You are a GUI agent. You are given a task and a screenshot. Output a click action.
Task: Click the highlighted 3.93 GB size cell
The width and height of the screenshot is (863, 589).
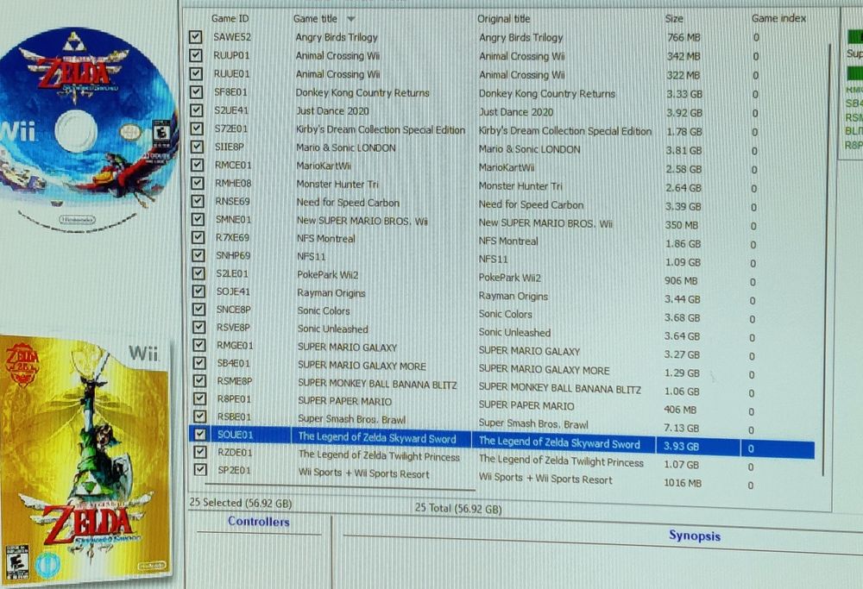[682, 446]
